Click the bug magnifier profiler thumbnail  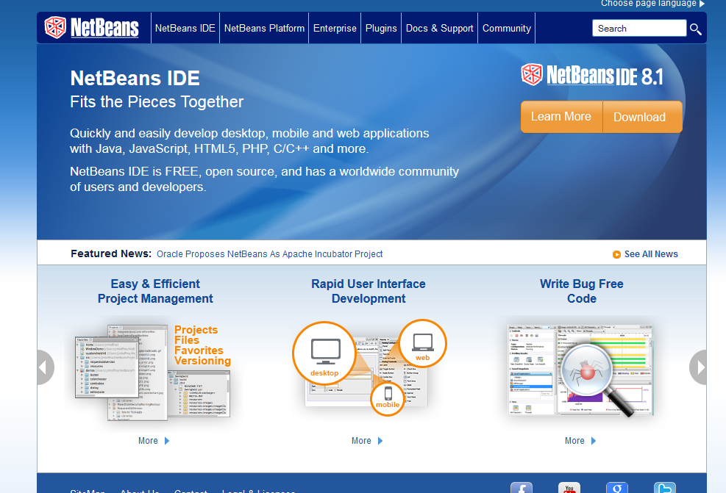(x=580, y=370)
